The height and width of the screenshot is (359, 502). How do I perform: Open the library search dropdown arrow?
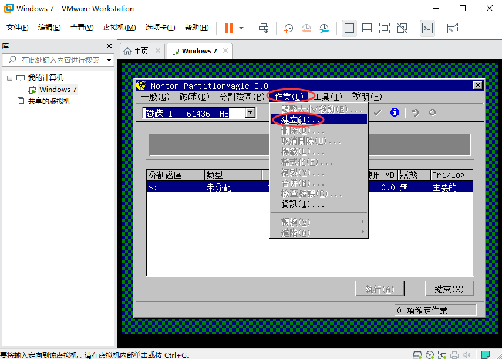coord(109,60)
